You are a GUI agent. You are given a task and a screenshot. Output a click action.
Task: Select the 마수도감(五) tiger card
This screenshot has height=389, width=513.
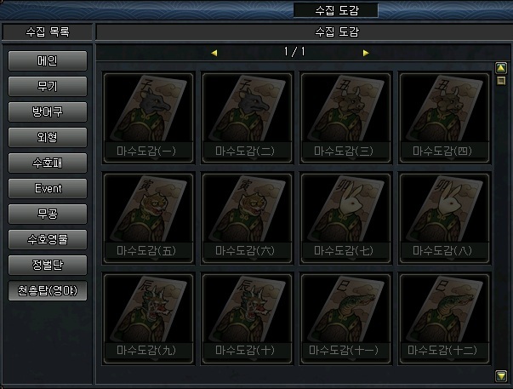(x=148, y=218)
